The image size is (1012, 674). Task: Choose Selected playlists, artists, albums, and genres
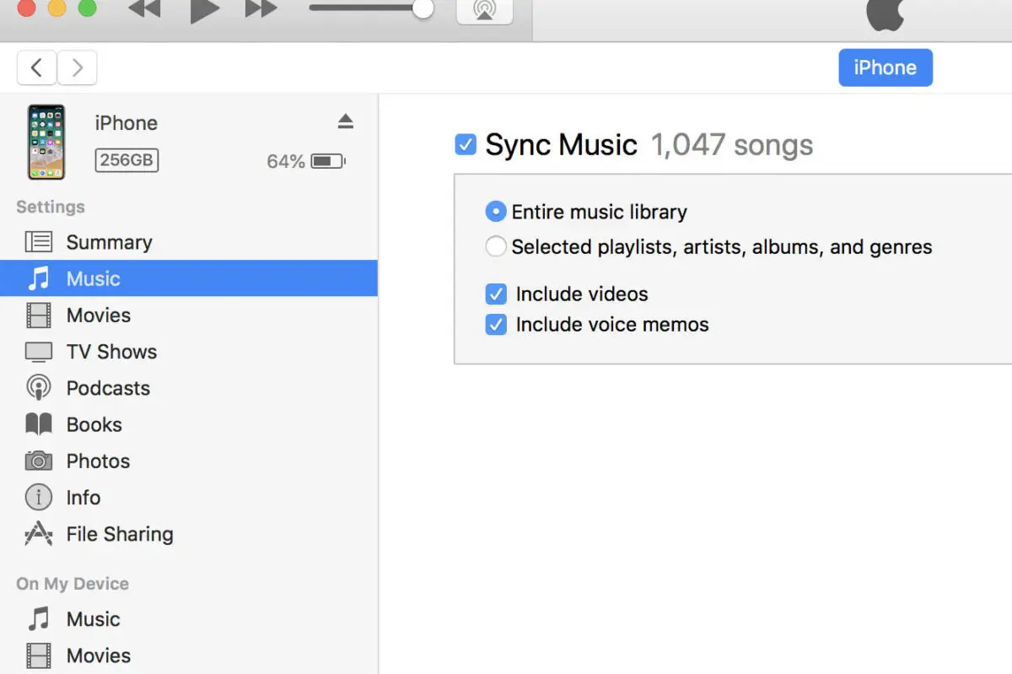tap(497, 247)
